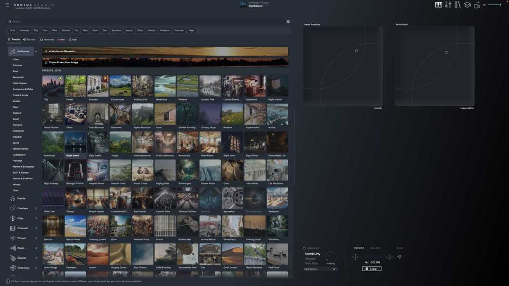Click the Vehicle tag chip

pyautogui.click(x=151, y=30)
